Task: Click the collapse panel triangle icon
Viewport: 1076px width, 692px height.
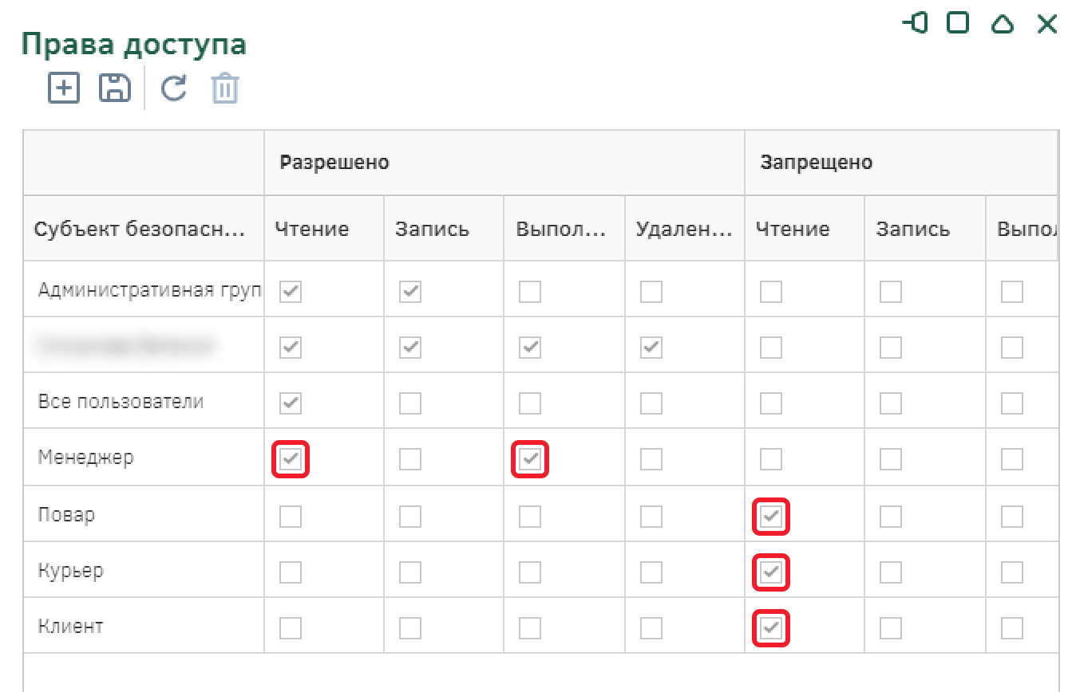Action: point(1002,24)
